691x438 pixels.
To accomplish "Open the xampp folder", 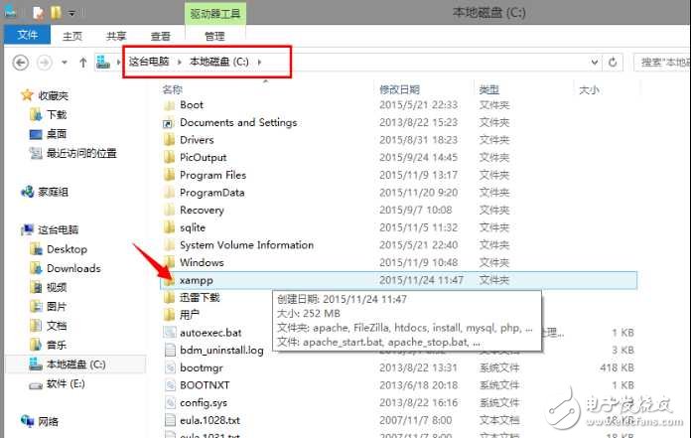I will [x=195, y=280].
